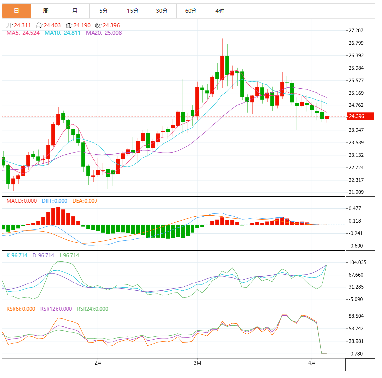Open the 5分 interval tab
The height and width of the screenshot is (378, 382).
click(x=103, y=11)
